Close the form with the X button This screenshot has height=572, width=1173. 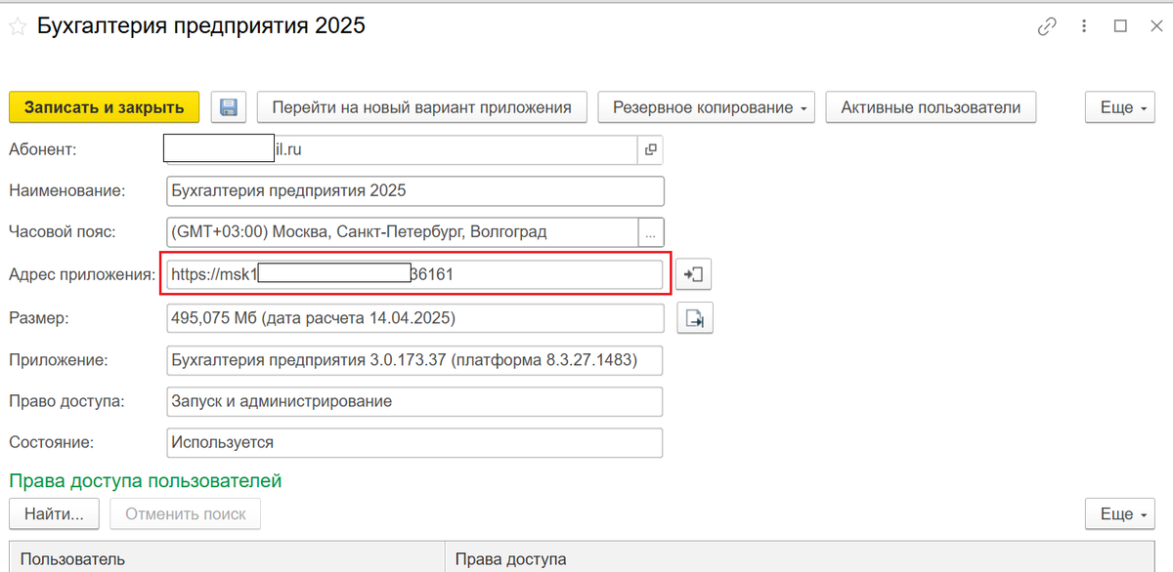click(x=1155, y=27)
